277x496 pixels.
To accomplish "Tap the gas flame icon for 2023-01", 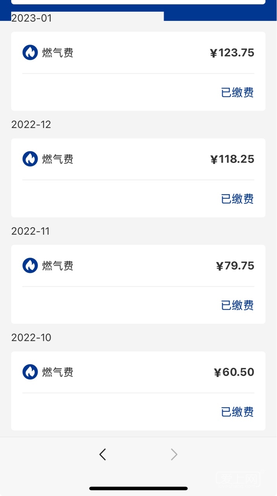I will point(30,52).
